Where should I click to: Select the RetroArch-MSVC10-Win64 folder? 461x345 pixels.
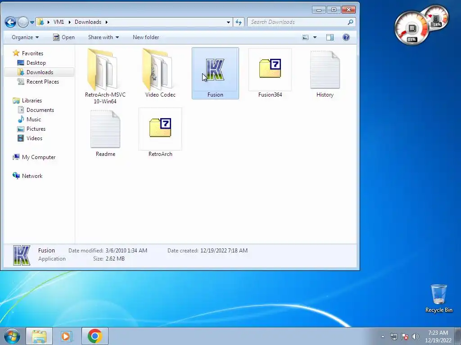[105, 75]
